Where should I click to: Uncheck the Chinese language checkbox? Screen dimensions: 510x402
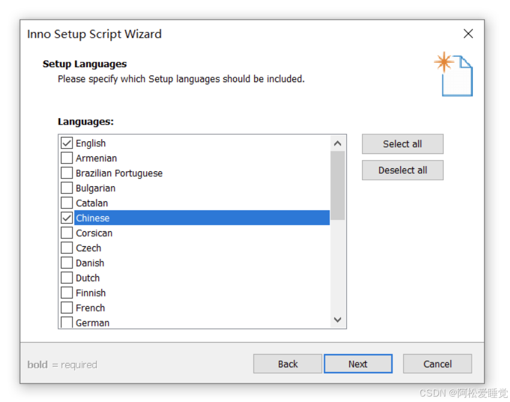pyautogui.click(x=67, y=217)
